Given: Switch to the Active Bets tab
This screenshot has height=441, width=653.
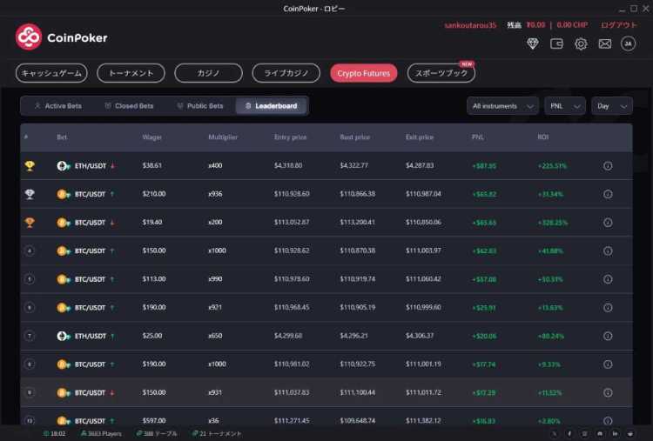Looking at the screenshot, I should [57, 106].
